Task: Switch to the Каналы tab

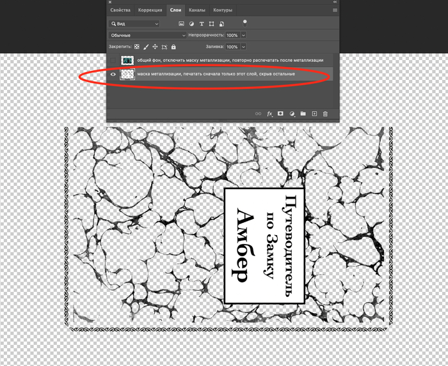Action: (197, 10)
